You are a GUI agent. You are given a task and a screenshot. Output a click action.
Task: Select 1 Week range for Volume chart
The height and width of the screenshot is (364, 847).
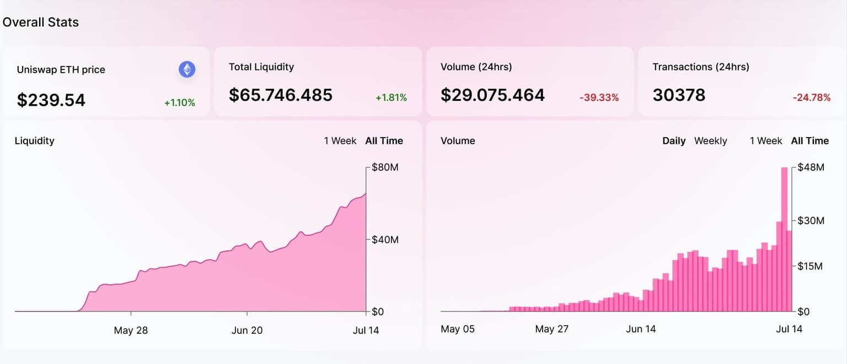click(765, 141)
